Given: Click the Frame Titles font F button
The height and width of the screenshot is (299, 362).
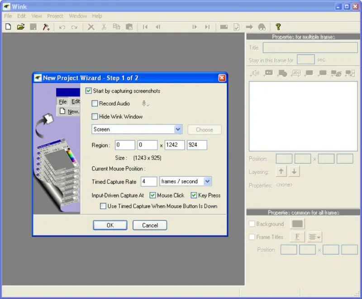Looking at the screenshot, I should click(x=297, y=236).
